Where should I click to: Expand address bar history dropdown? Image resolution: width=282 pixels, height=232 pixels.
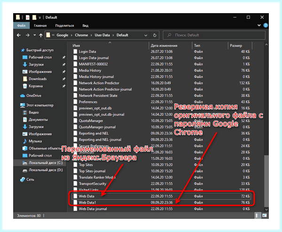point(146,35)
